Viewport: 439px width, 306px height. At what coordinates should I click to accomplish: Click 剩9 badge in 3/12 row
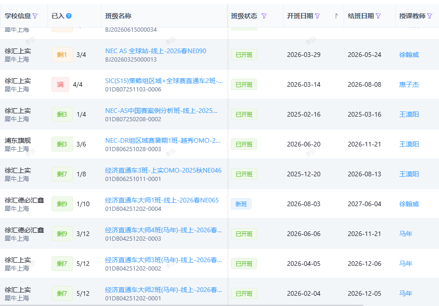coord(62,234)
